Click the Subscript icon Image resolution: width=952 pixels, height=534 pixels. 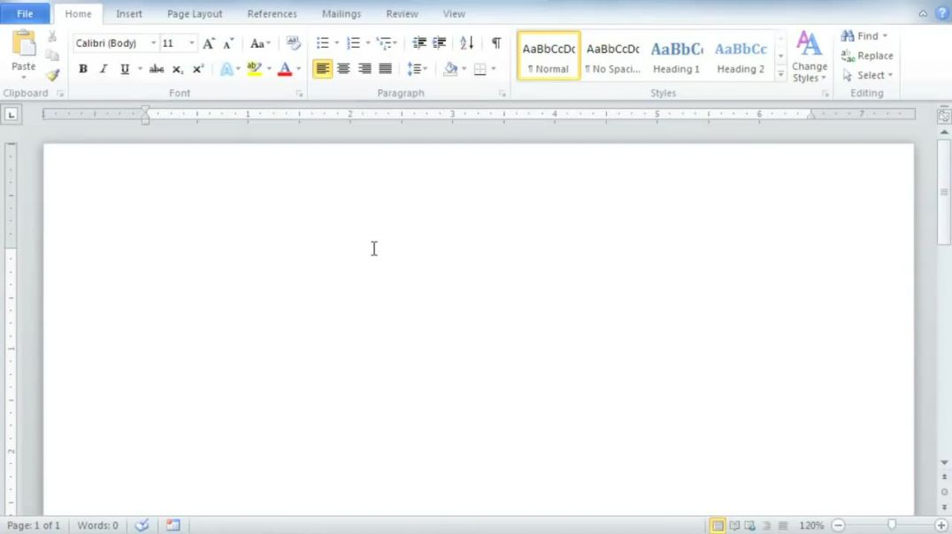click(x=177, y=69)
